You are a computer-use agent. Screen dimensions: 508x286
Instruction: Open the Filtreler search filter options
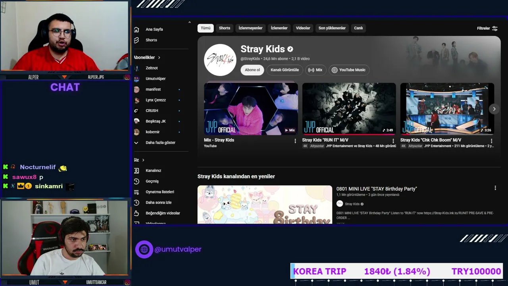487,28
